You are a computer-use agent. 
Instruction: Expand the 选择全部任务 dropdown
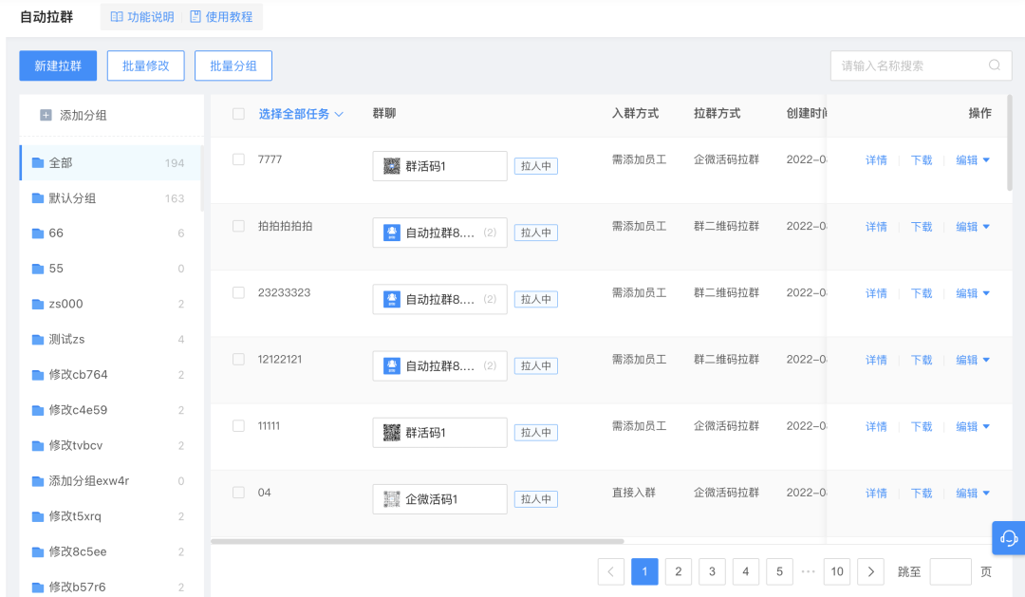click(339, 115)
